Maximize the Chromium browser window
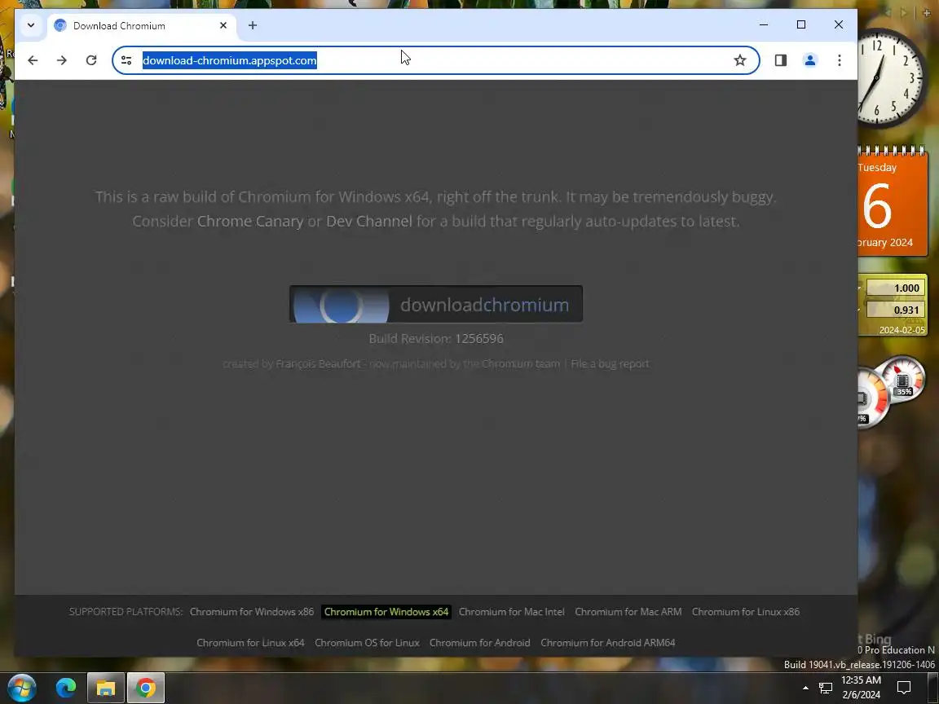 tap(801, 24)
